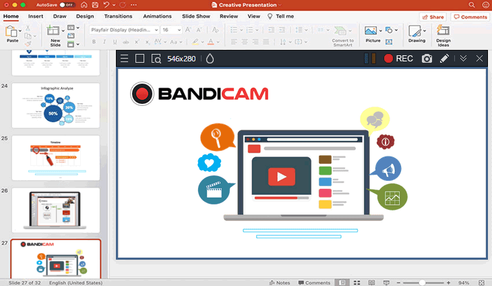Activate Bandicam drawing pencil tool
The width and height of the screenshot is (492, 286).
(444, 59)
